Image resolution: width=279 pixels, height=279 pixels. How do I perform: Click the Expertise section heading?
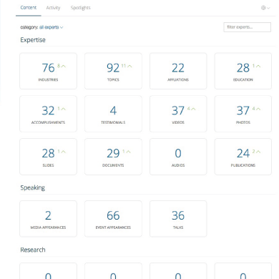[x=33, y=40]
